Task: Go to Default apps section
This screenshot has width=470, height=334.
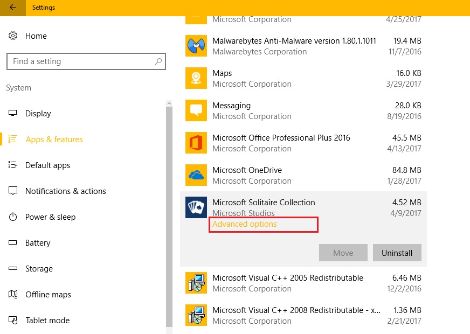Action: 47,165
